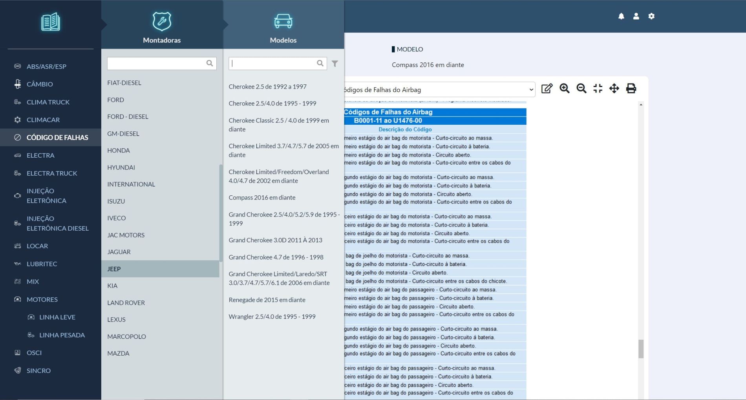Click the Montadoras search field
Screen dimensions: 746x400
tap(157, 64)
